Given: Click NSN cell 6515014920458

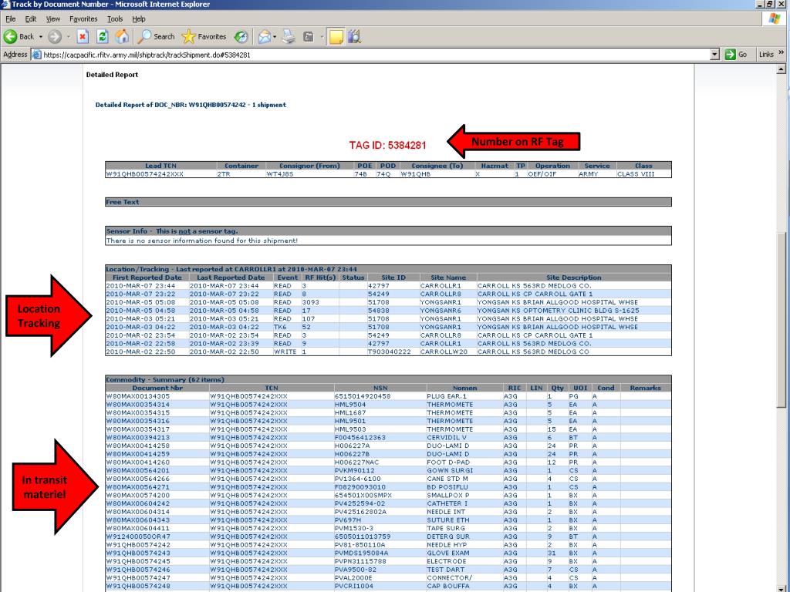Looking at the screenshot, I should coord(363,396).
